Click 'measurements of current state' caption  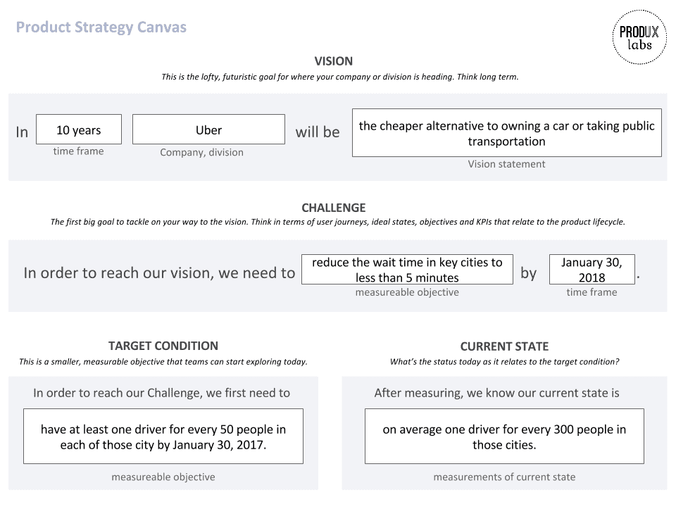tap(504, 477)
